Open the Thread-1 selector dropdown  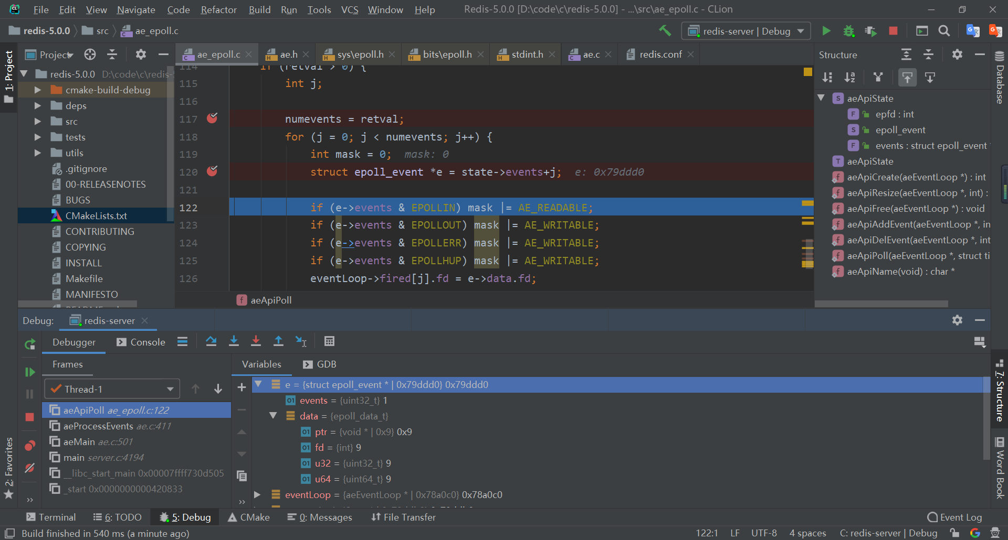112,389
